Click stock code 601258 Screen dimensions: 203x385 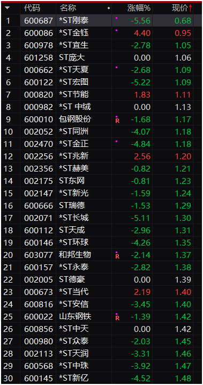(39, 58)
